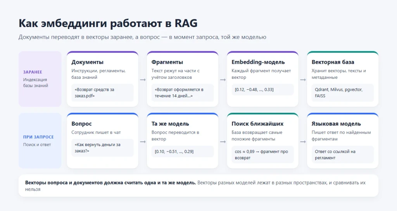
Task: Click the 'Embedding-модель' card heading
Action: tap(258, 62)
